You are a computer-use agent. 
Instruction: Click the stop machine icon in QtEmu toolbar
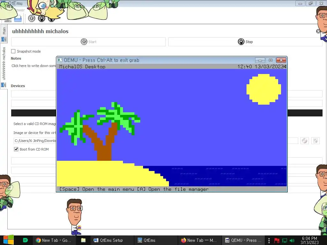[42, 18]
